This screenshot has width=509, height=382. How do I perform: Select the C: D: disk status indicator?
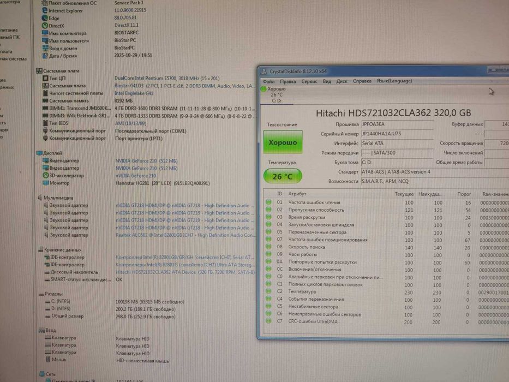click(x=277, y=94)
